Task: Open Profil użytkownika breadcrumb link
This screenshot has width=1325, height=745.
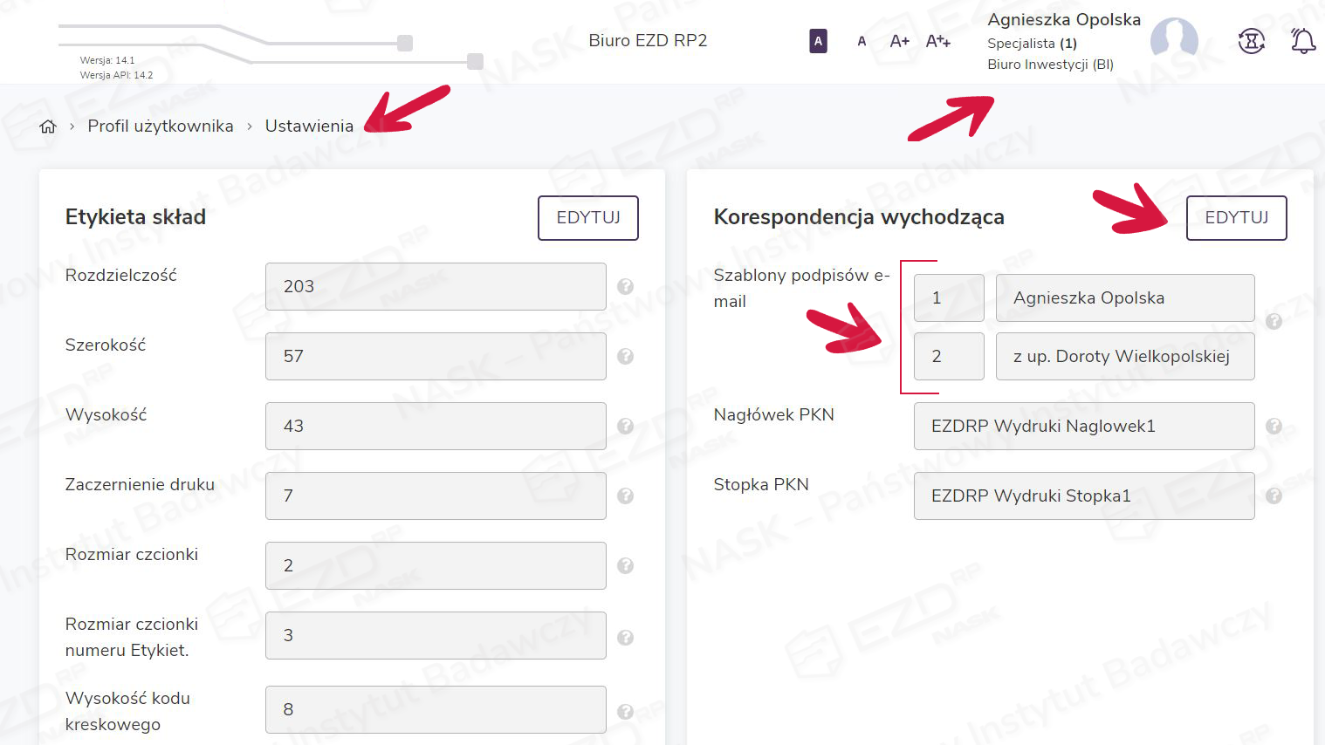Action: [161, 126]
